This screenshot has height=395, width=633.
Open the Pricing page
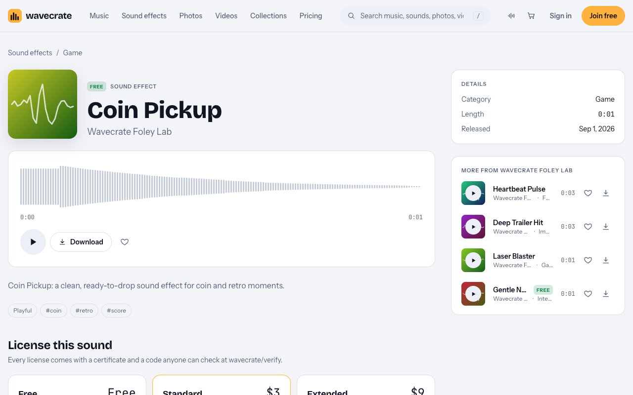coord(311,16)
